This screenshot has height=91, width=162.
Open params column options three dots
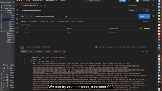tap(141, 29)
